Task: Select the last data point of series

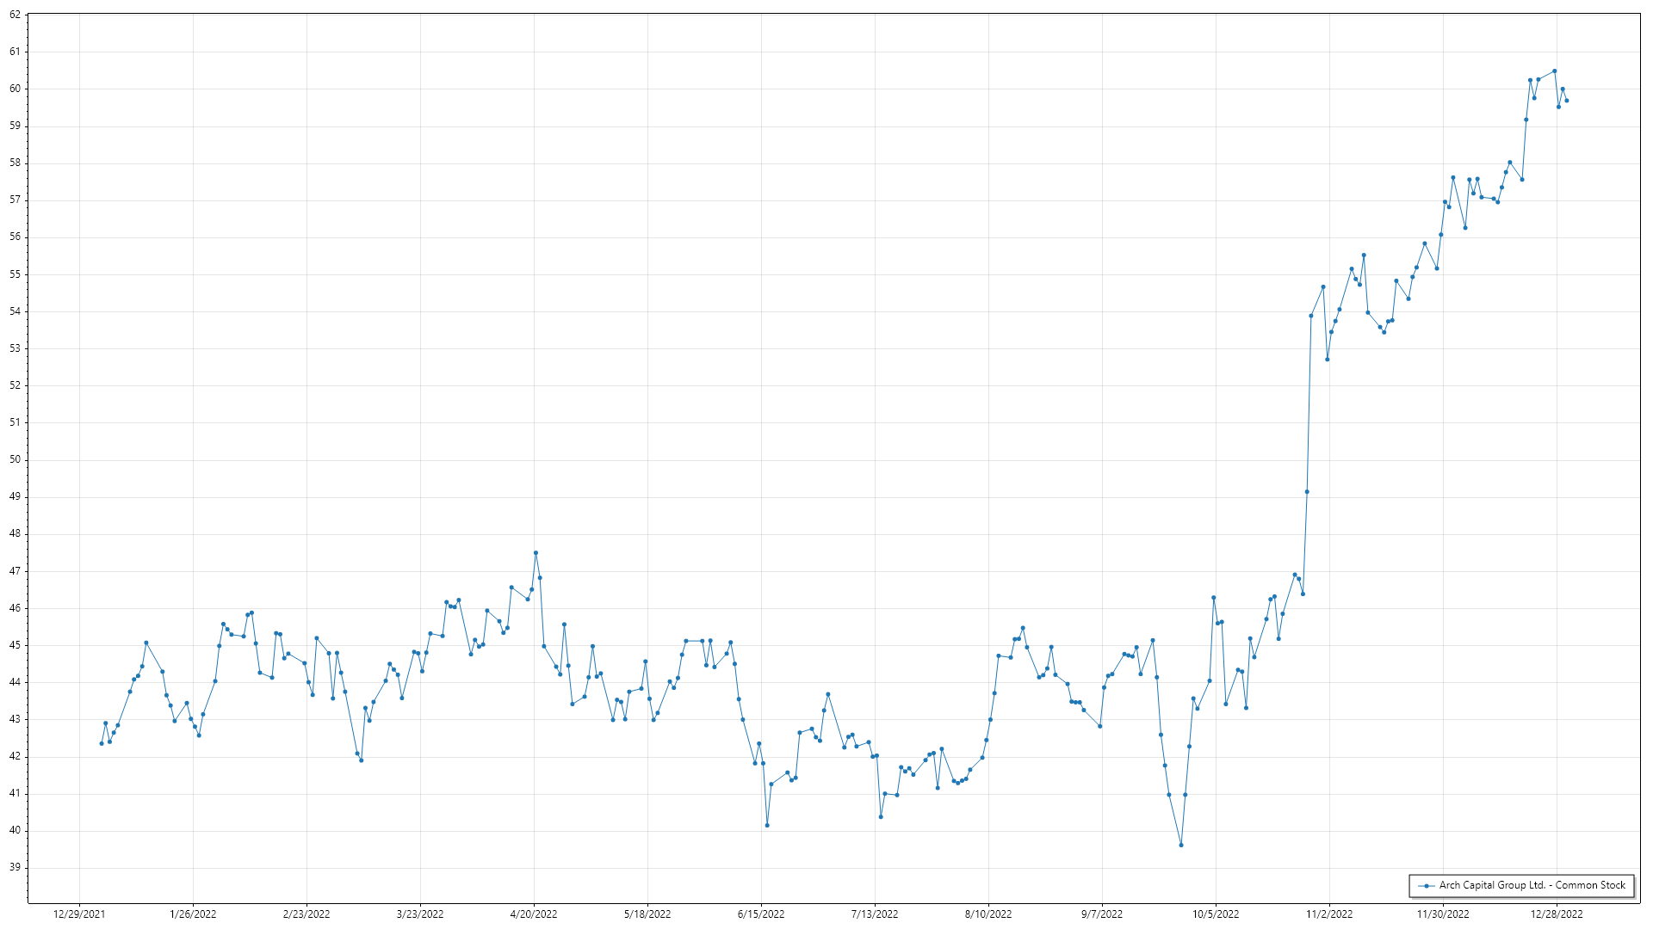Action: [1567, 101]
